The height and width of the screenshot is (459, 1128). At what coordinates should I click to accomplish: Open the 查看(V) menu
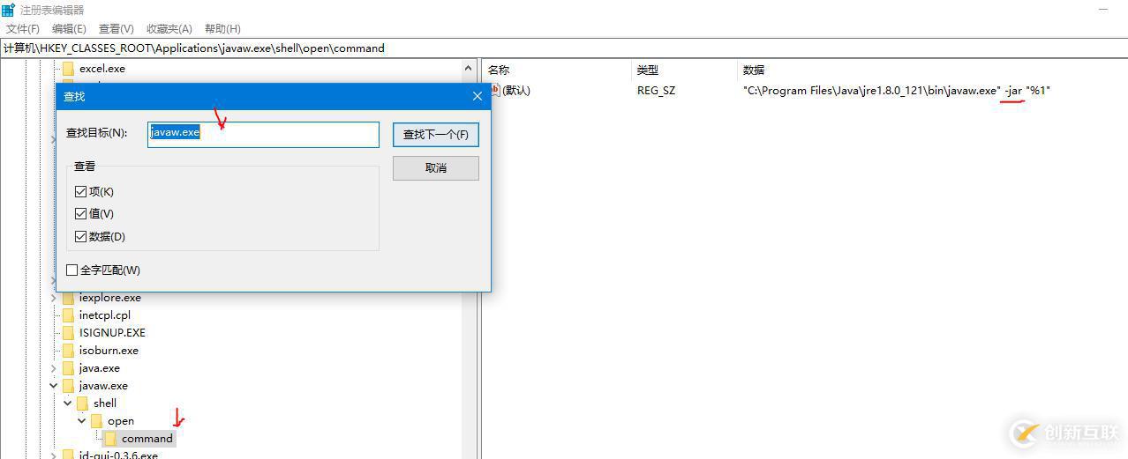coord(117,29)
